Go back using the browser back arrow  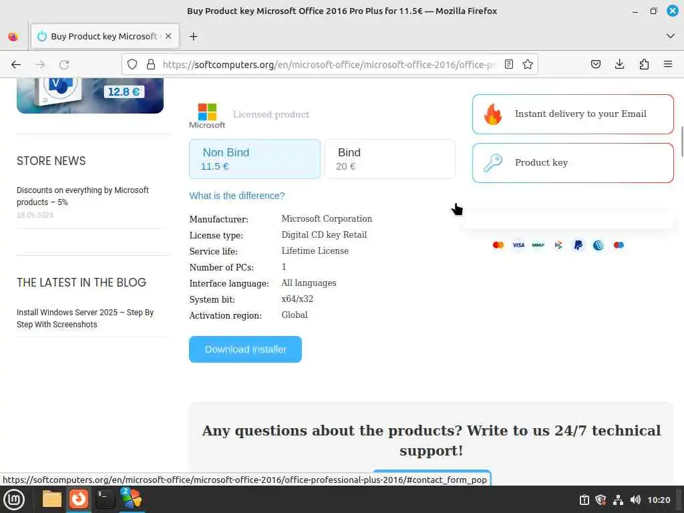[16, 65]
